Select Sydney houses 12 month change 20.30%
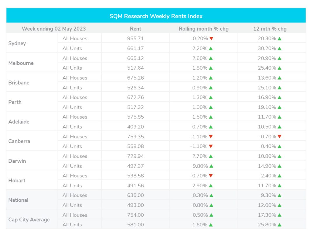 tap(267, 38)
